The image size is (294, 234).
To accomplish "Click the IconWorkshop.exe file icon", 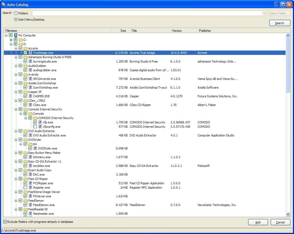I will coord(30,88).
